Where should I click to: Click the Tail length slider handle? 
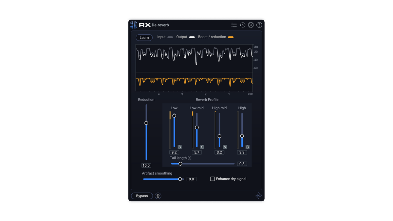[x=180, y=164]
